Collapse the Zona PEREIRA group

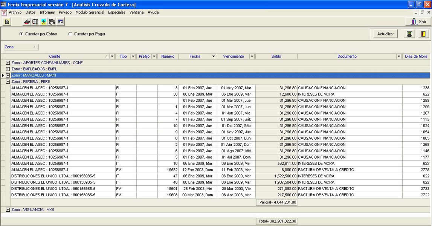pyautogui.click(x=8, y=82)
